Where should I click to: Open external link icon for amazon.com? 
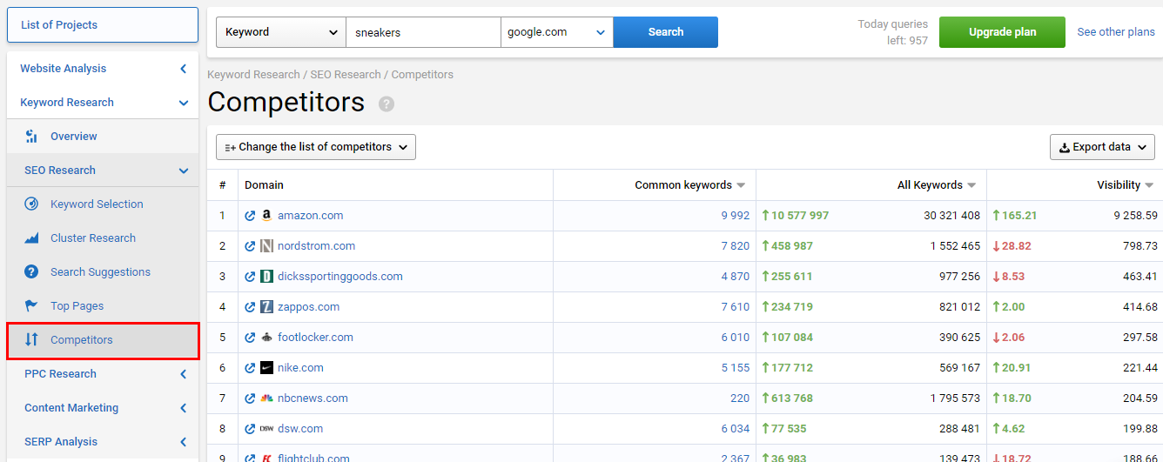(x=250, y=216)
